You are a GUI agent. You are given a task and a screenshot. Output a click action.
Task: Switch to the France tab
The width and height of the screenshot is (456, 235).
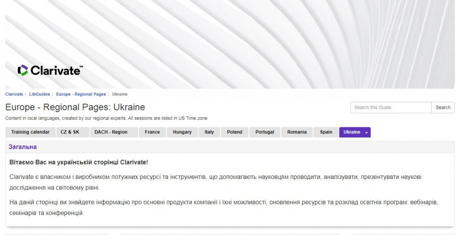pos(152,132)
